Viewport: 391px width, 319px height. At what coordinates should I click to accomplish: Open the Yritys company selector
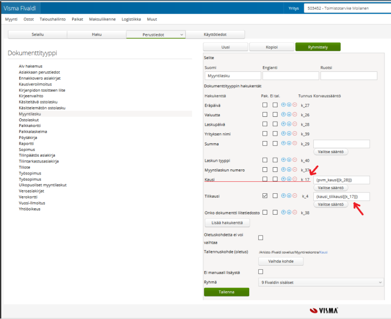(x=347, y=8)
